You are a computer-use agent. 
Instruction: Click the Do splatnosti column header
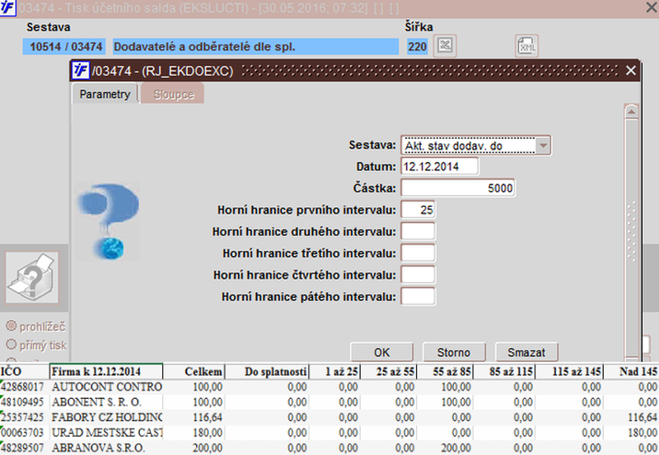pyautogui.click(x=267, y=371)
